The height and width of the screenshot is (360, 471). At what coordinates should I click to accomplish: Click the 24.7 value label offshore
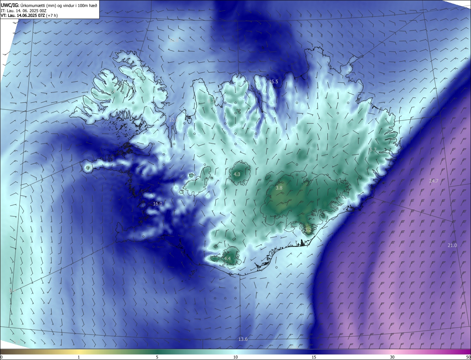click(x=434, y=181)
